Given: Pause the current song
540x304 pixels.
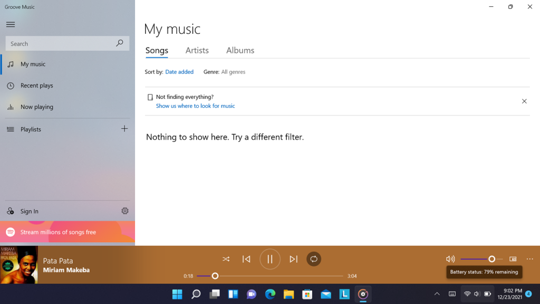Looking at the screenshot, I should (269, 259).
